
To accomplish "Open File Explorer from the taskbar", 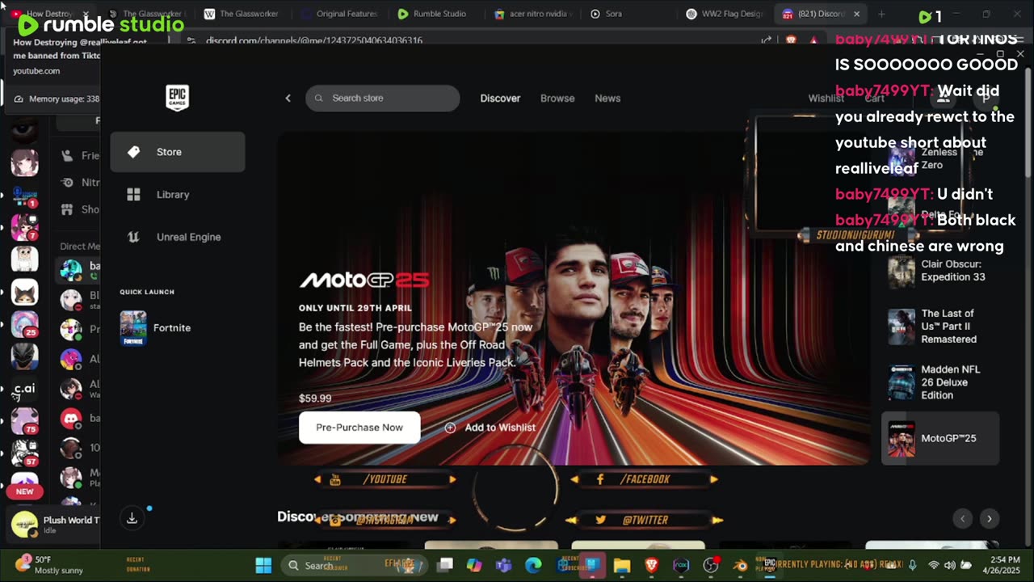I will pyautogui.click(x=621, y=565).
